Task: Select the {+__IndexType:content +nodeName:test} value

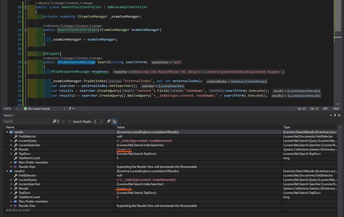Action: click(145, 141)
